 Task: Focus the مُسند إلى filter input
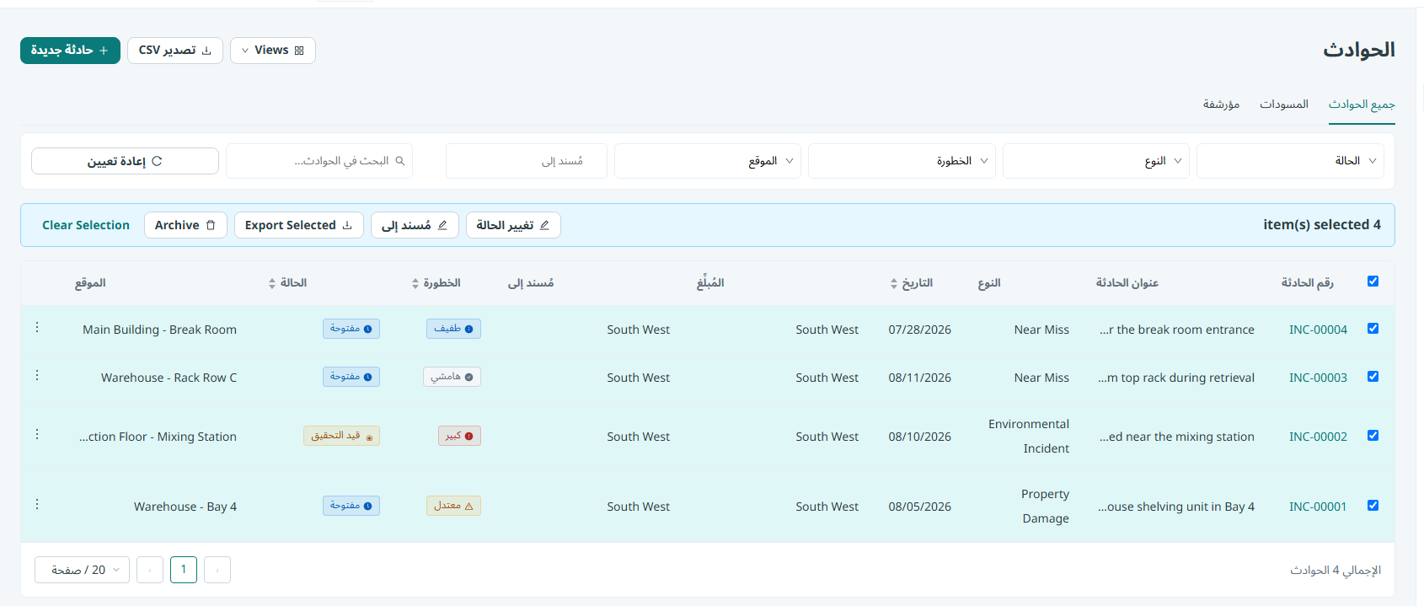click(527, 161)
